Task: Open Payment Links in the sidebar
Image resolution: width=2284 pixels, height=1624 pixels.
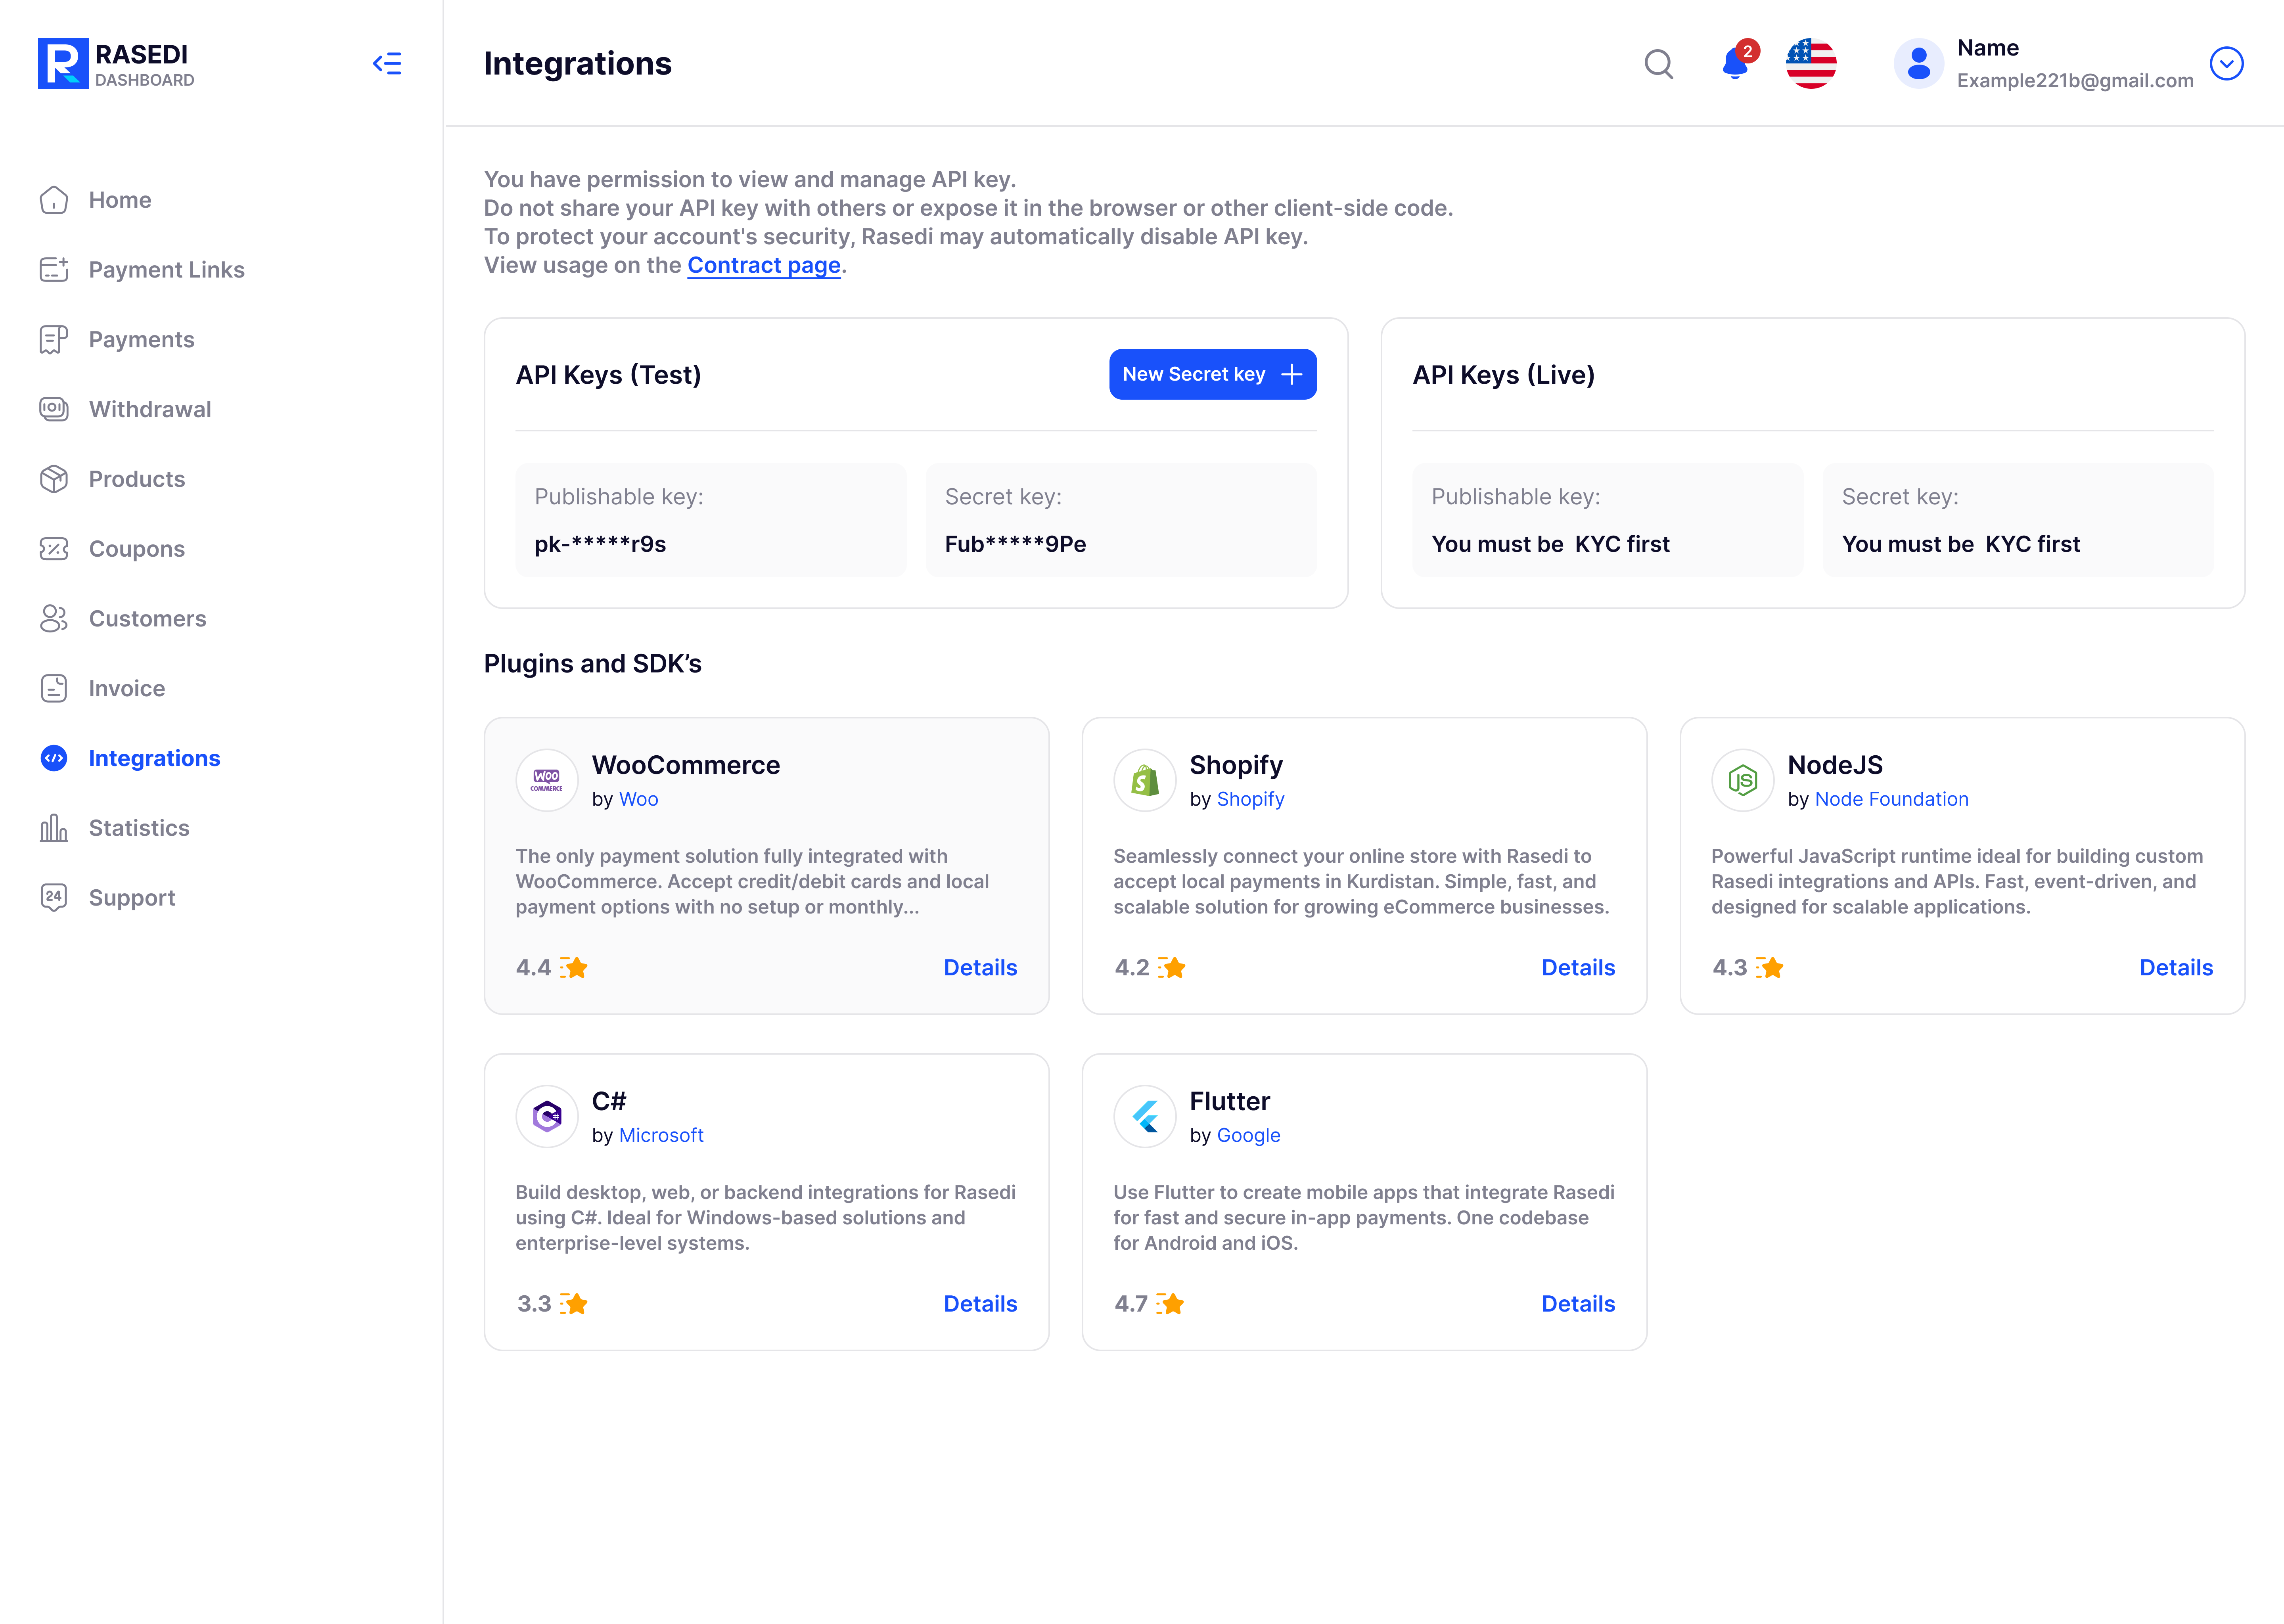Action: [x=166, y=270]
